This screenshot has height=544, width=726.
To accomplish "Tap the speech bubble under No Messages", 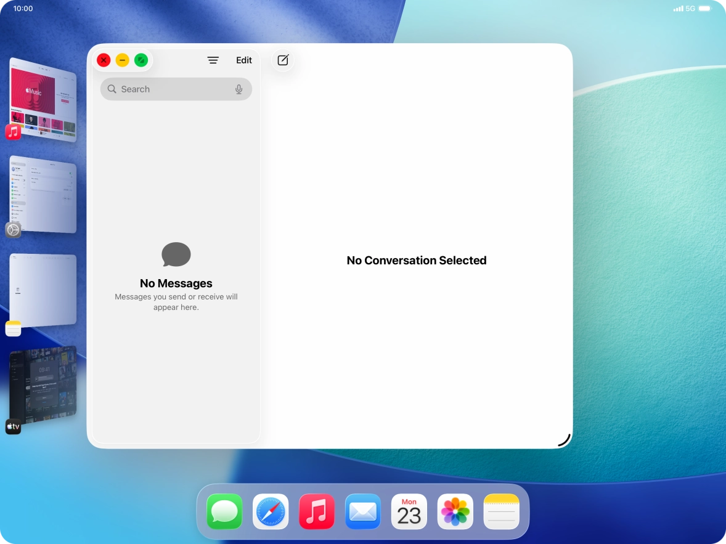I will [x=176, y=254].
